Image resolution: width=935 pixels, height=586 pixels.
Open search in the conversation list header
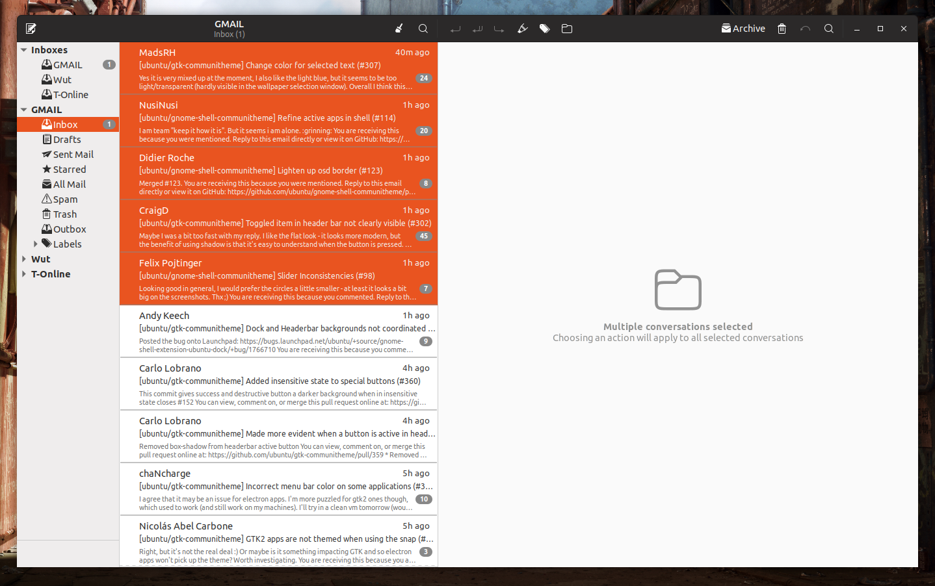(423, 29)
